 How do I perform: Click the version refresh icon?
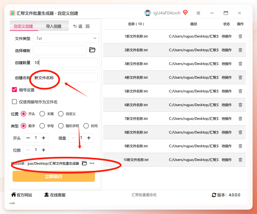[214, 195]
